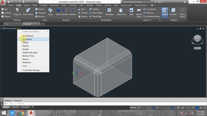Select the Add Jog tool
The height and width of the screenshot is (116, 207).
point(148,13)
